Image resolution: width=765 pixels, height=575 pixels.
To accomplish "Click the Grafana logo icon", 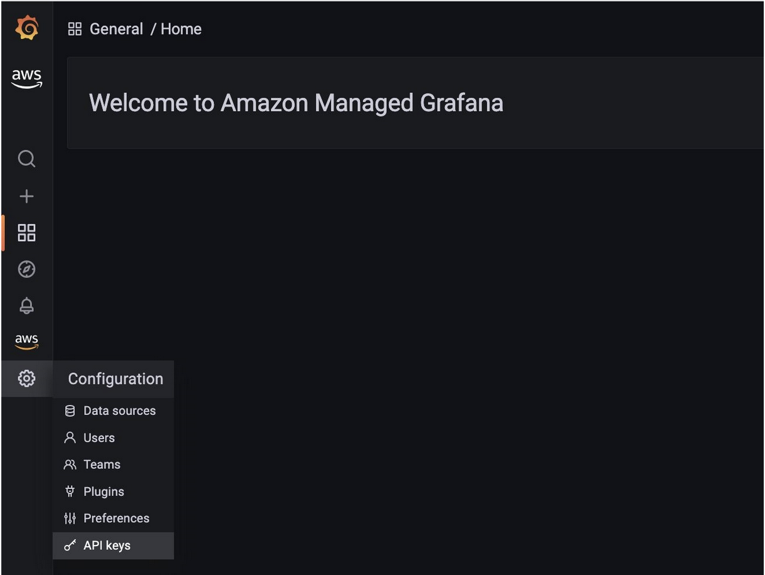I will (x=26, y=28).
